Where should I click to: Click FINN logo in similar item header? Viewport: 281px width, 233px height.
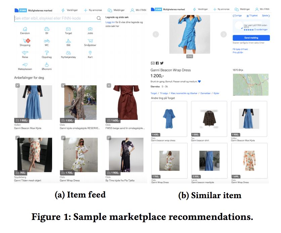point(156,9)
